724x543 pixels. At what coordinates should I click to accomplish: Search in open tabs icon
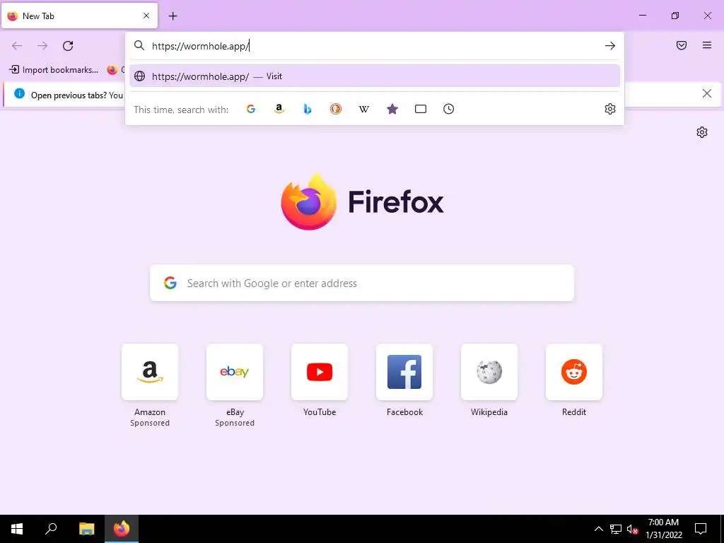tap(421, 109)
